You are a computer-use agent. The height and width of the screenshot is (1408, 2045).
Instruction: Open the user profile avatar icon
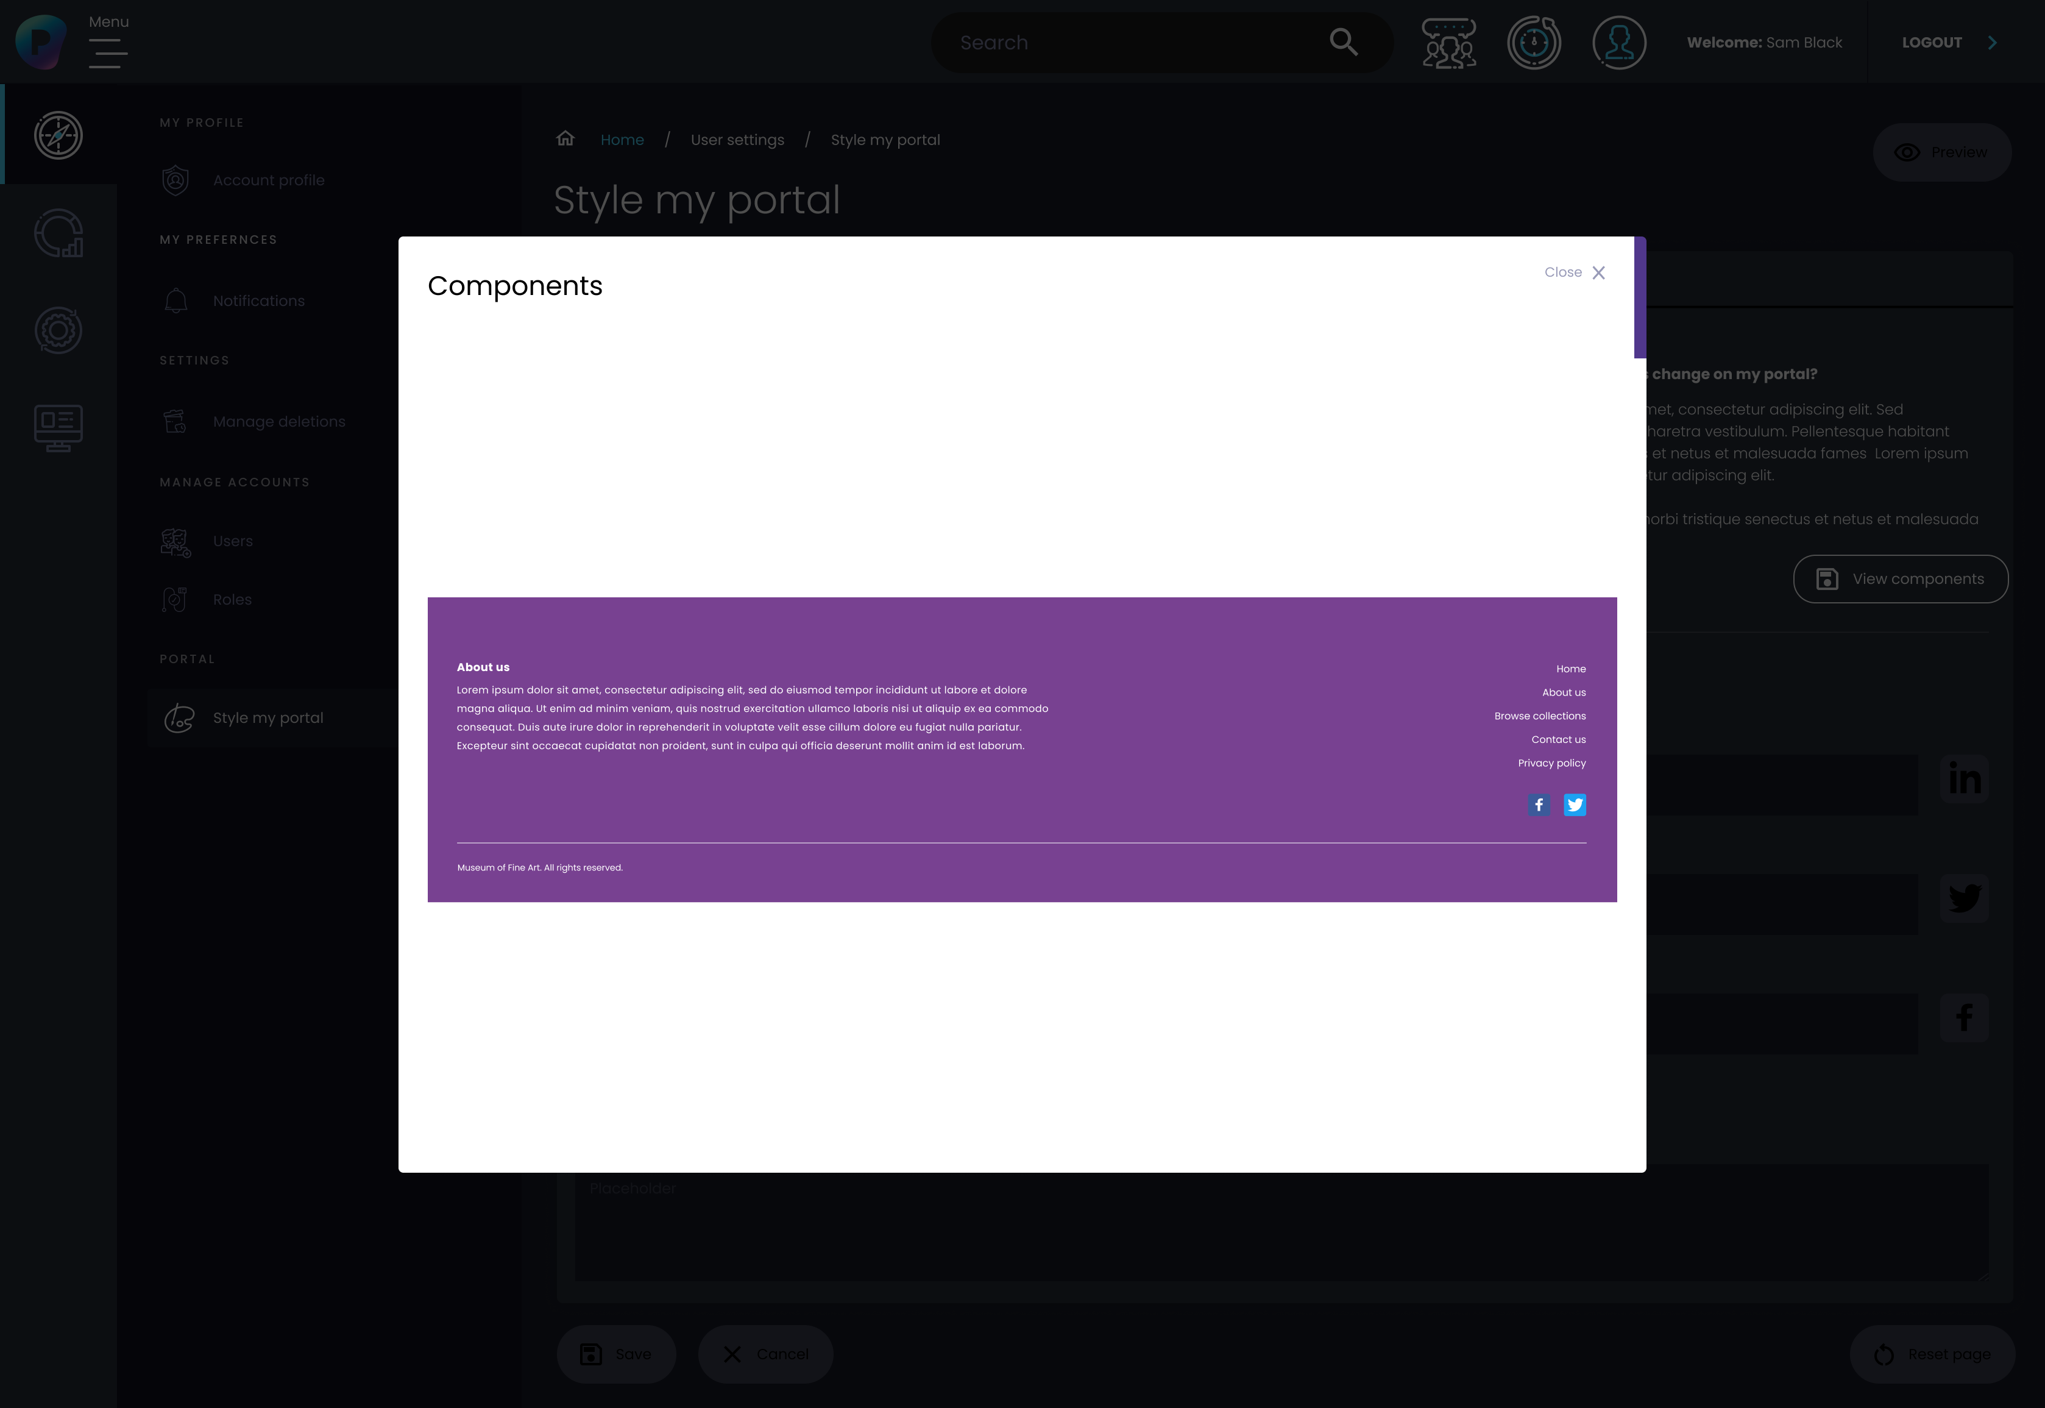click(1618, 42)
